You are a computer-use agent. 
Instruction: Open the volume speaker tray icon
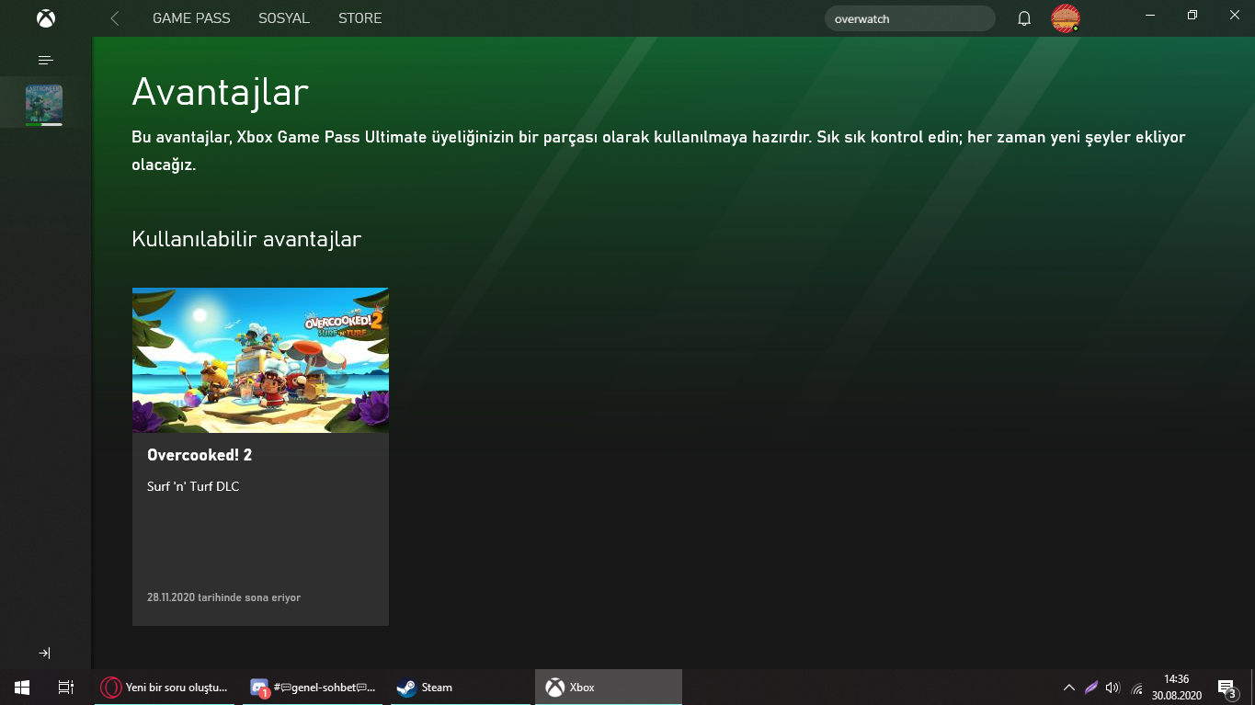(1113, 687)
